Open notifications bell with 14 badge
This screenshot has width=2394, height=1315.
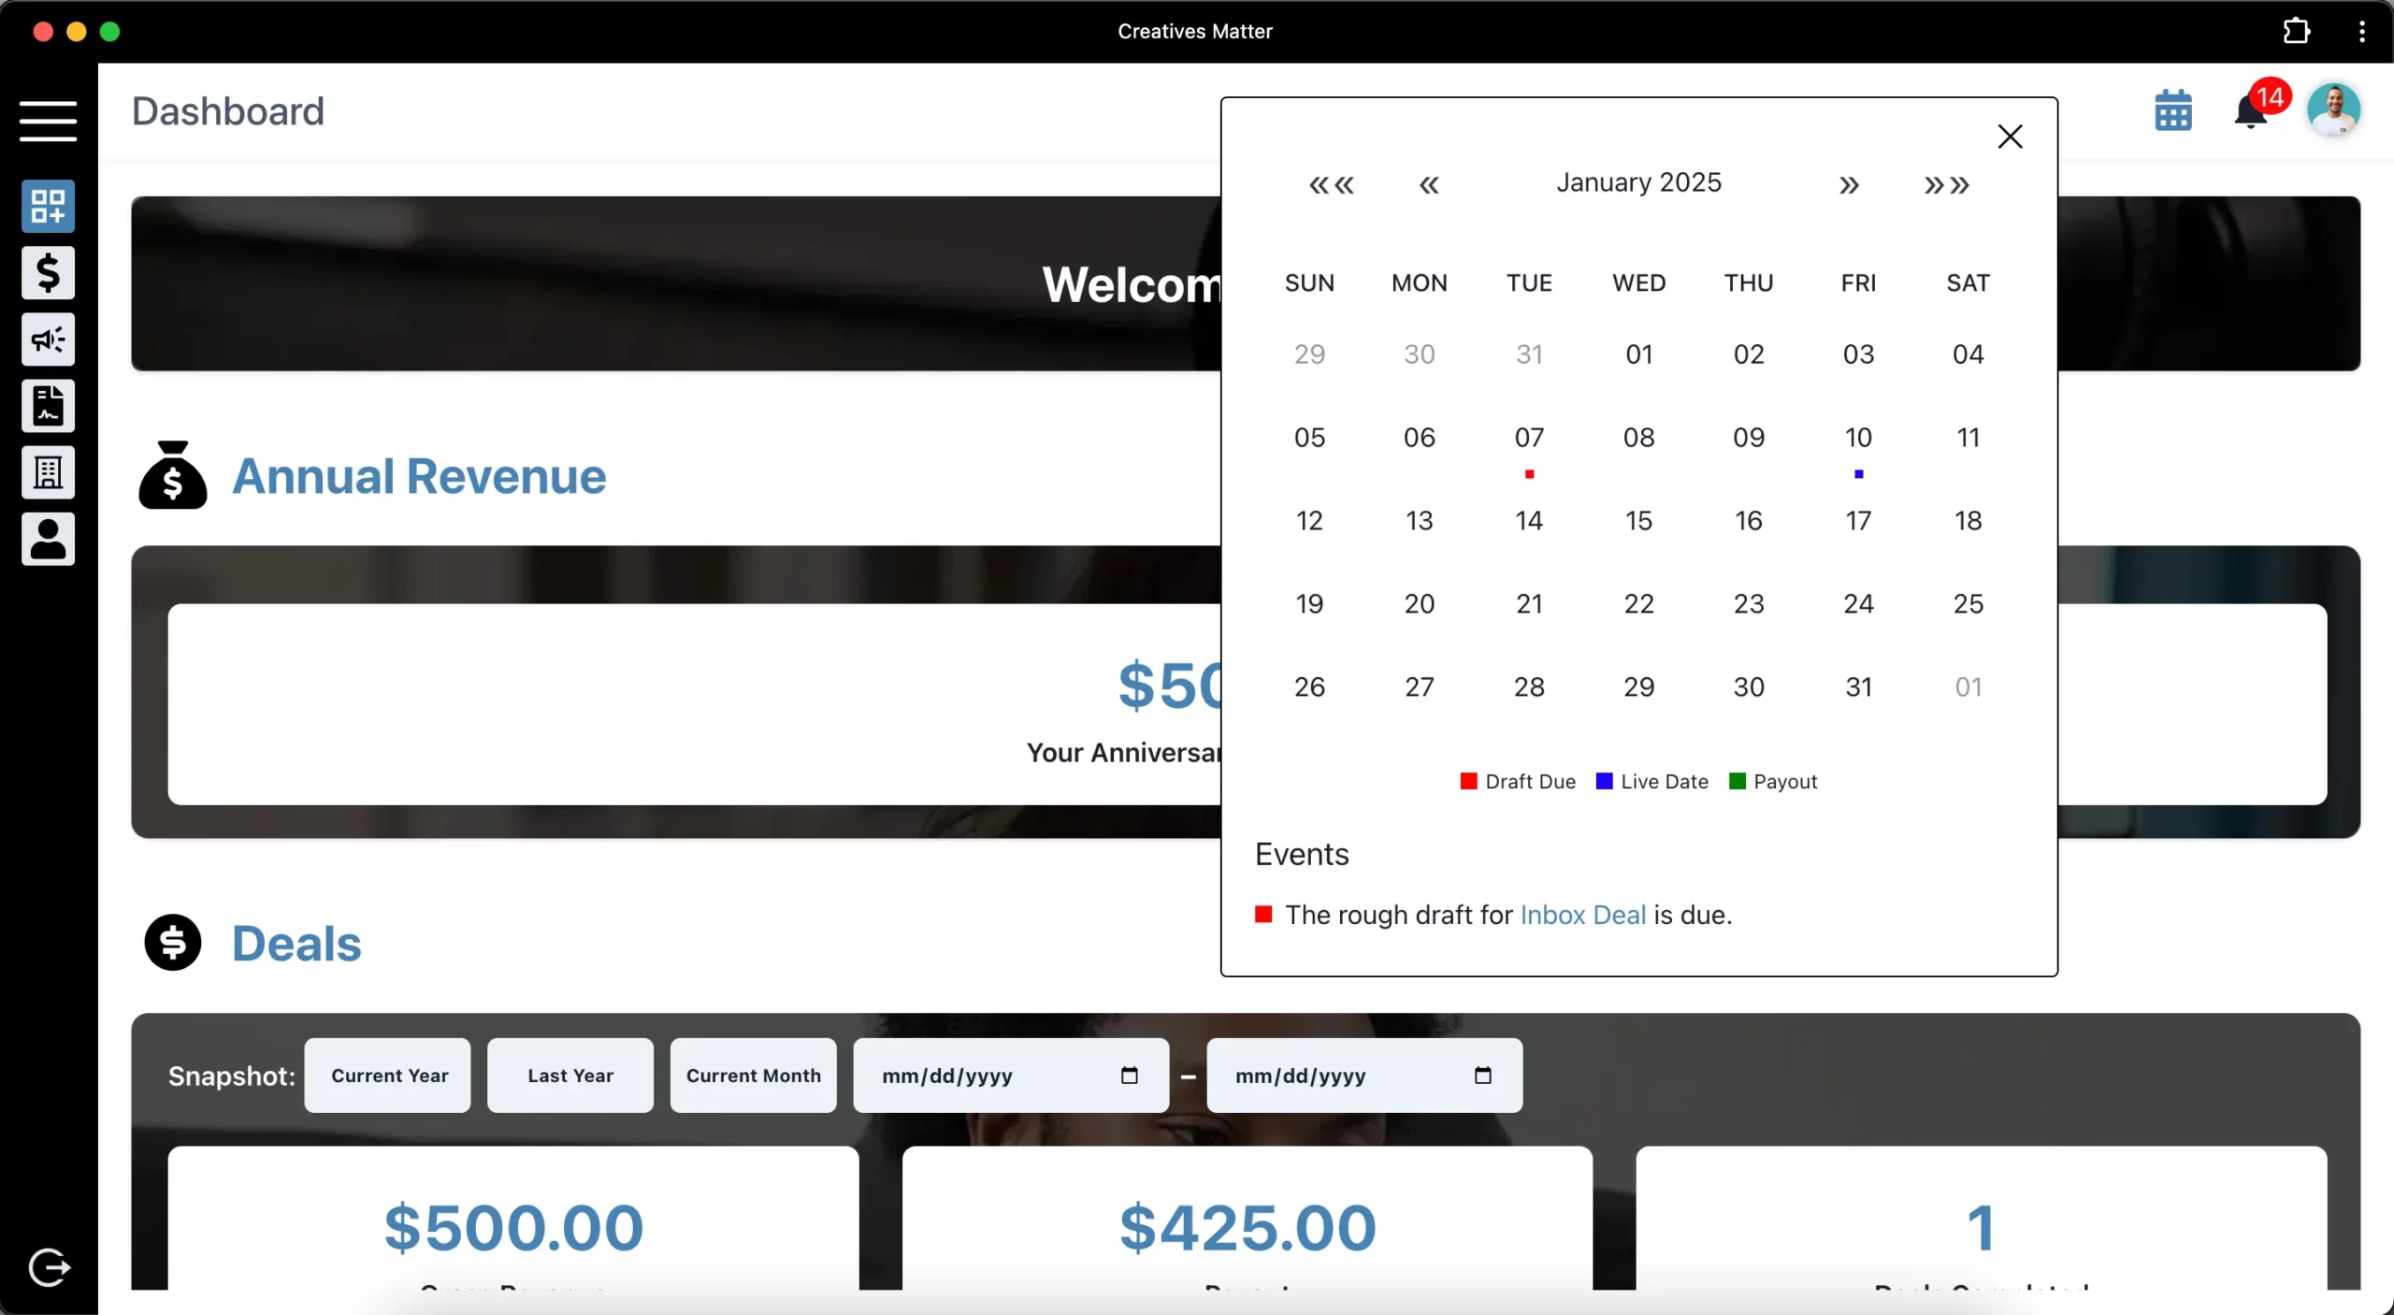2252,111
